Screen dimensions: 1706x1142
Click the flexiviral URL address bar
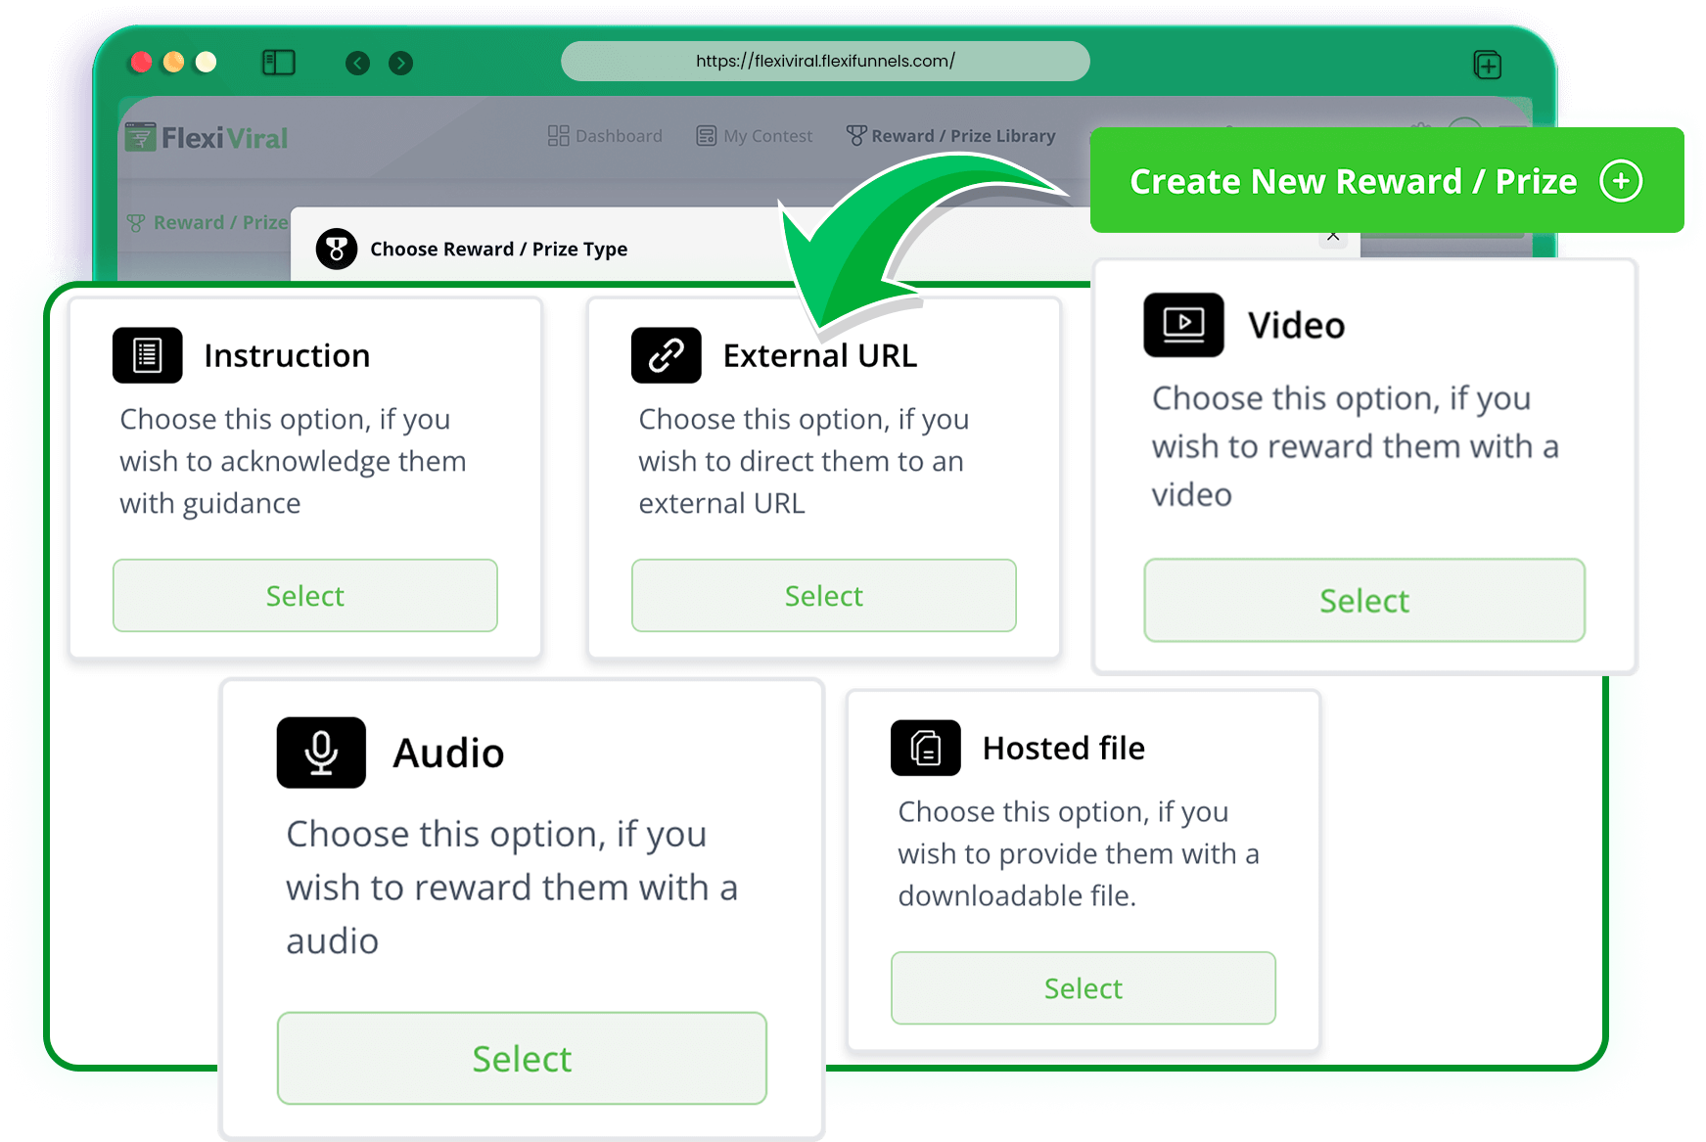pyautogui.click(x=825, y=61)
